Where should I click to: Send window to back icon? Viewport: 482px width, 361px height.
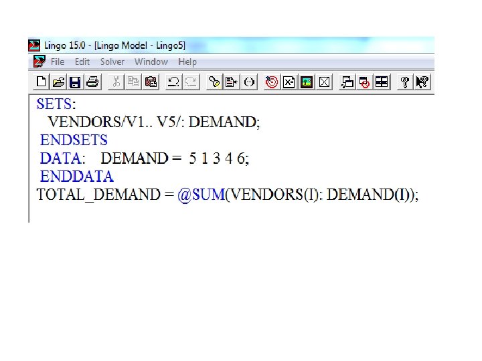pos(347,82)
